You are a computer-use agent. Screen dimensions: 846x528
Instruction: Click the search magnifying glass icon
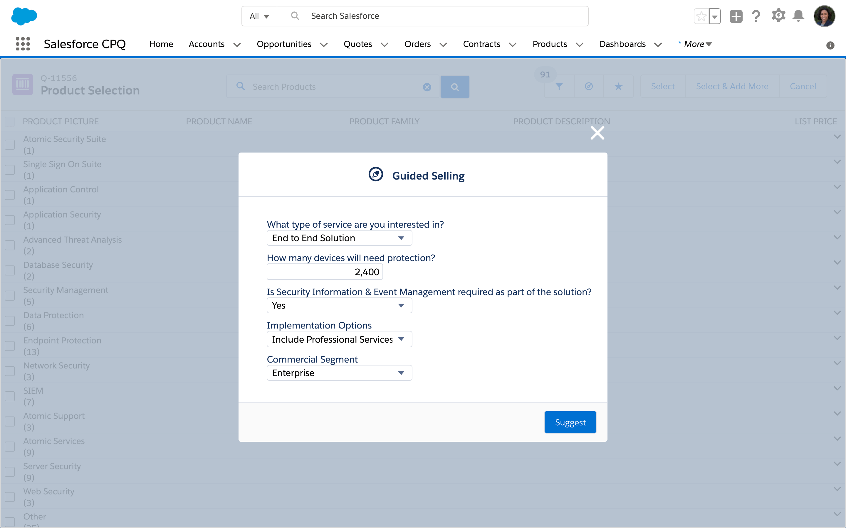tap(455, 86)
